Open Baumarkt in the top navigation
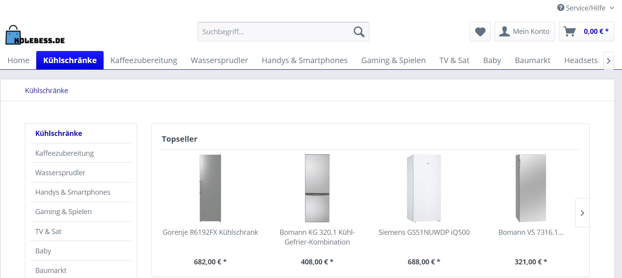This screenshot has width=622, height=278. pos(532,60)
